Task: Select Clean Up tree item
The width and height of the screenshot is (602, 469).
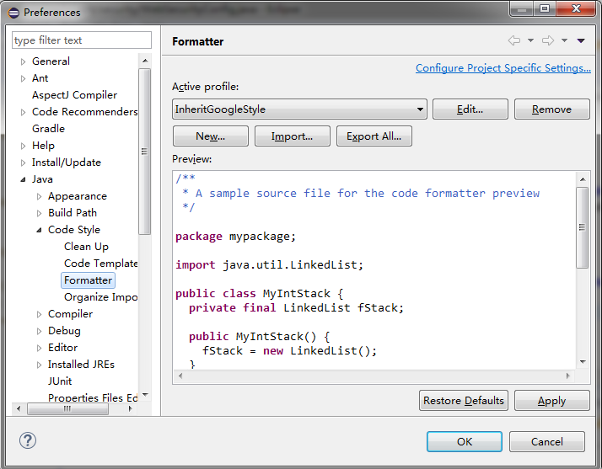Action: click(86, 246)
